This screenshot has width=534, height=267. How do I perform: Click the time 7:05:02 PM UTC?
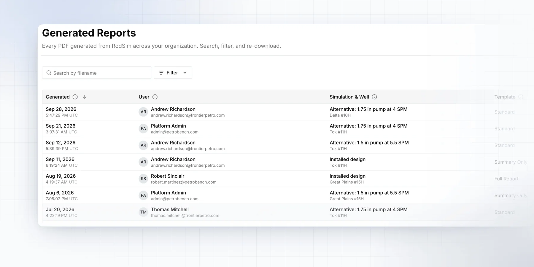click(x=62, y=199)
